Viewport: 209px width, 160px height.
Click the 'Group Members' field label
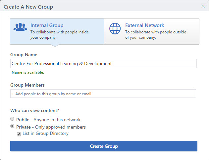[x=27, y=85]
